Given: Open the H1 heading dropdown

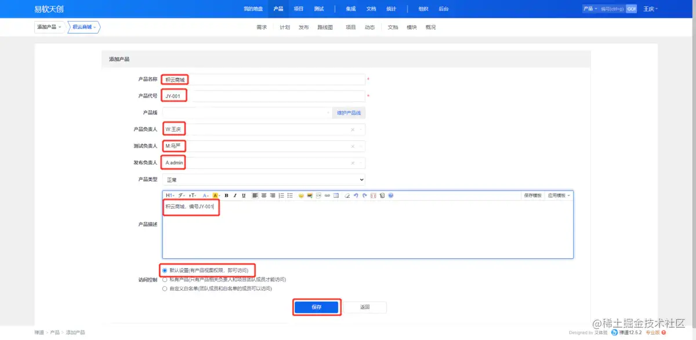Looking at the screenshot, I should tap(170, 196).
